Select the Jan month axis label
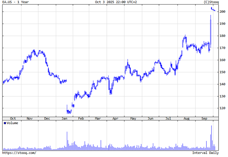Screen dimensions: 228x157 point(65,118)
